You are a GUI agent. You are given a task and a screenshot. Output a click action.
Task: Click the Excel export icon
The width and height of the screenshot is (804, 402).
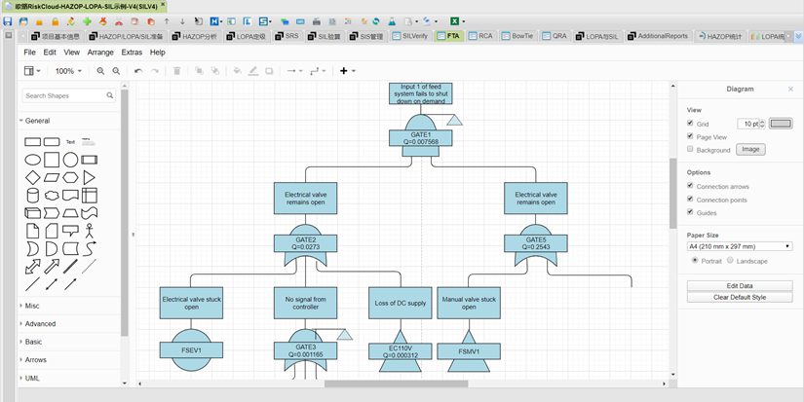(x=454, y=20)
